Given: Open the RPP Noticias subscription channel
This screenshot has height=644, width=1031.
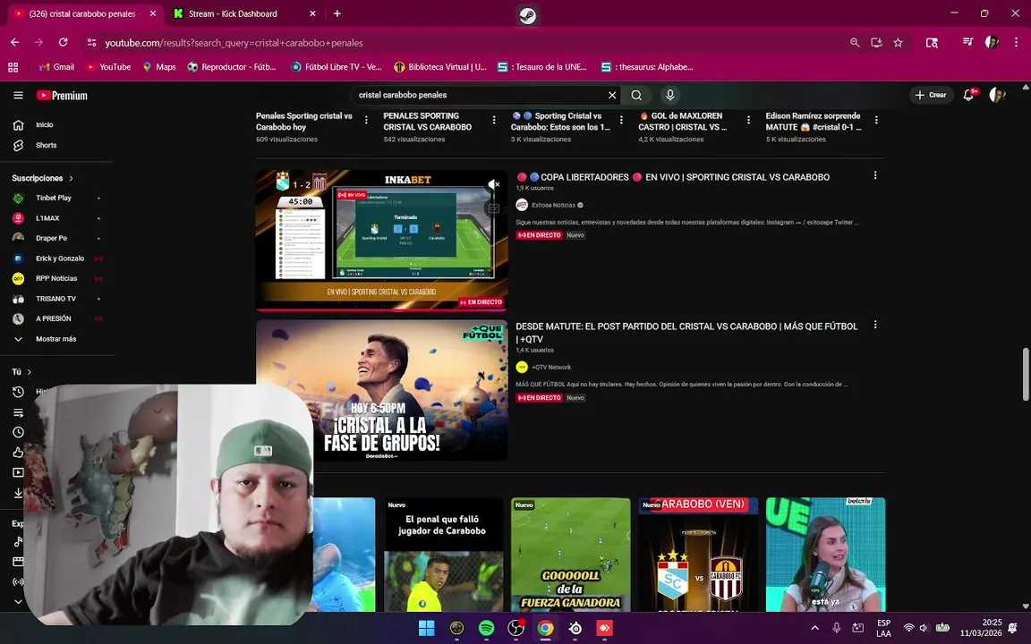Looking at the screenshot, I should coord(55,279).
